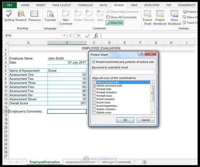Switch to the DATA tab

pyautogui.click(x=103, y=5)
